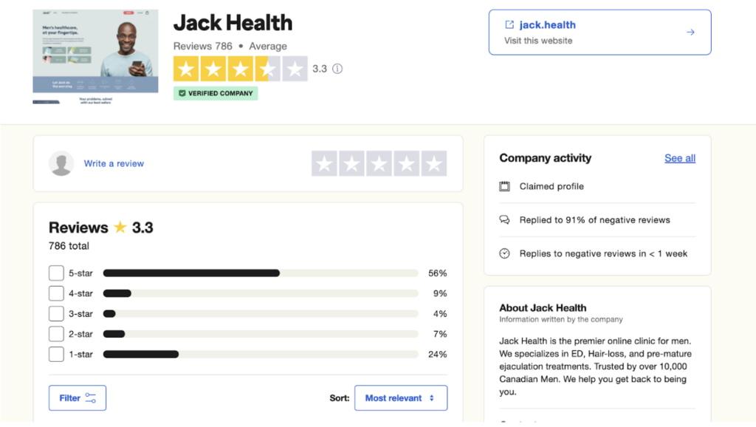Image resolution: width=756 pixels, height=427 pixels.
Task: Check the 3-star filter checkbox
Action: [56, 314]
